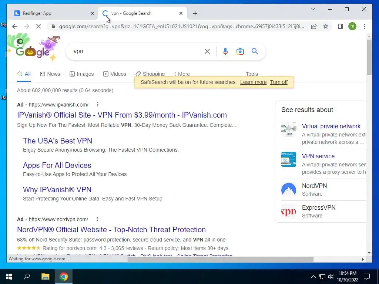Click the Chrome back arrow button
Image resolution: width=379 pixels, height=284 pixels.
click(x=15, y=26)
